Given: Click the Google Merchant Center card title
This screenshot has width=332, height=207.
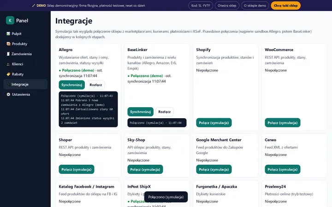Looking at the screenshot, I should click(x=219, y=140).
